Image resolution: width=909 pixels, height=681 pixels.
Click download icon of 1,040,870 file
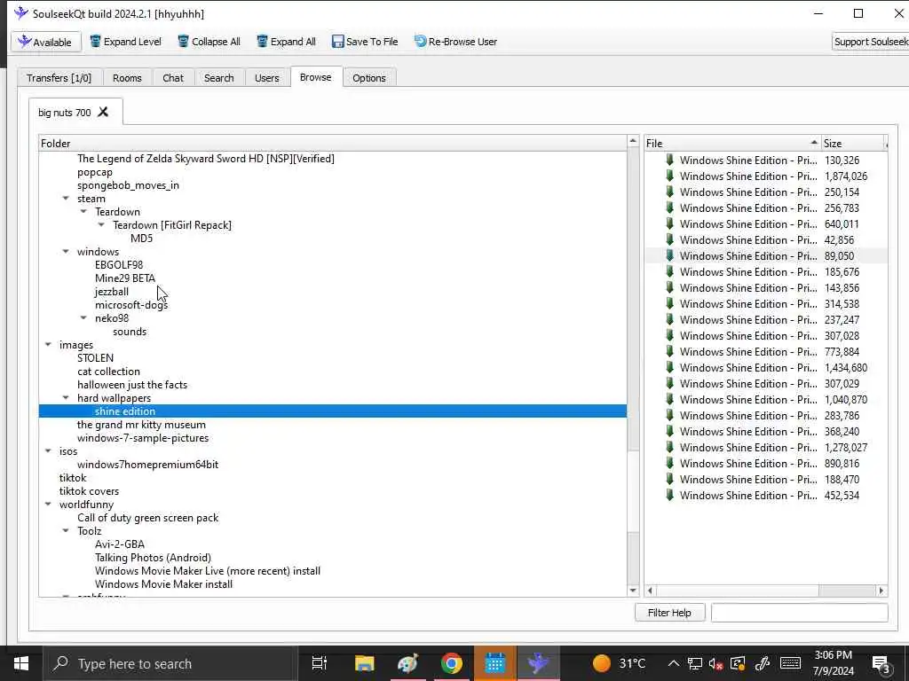669,399
